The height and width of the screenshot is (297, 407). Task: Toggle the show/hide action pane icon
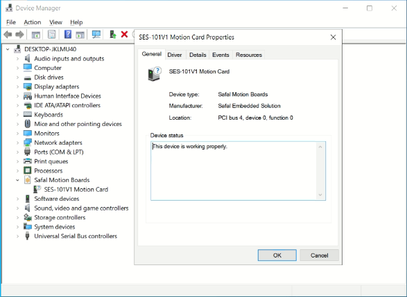[x=80, y=35]
